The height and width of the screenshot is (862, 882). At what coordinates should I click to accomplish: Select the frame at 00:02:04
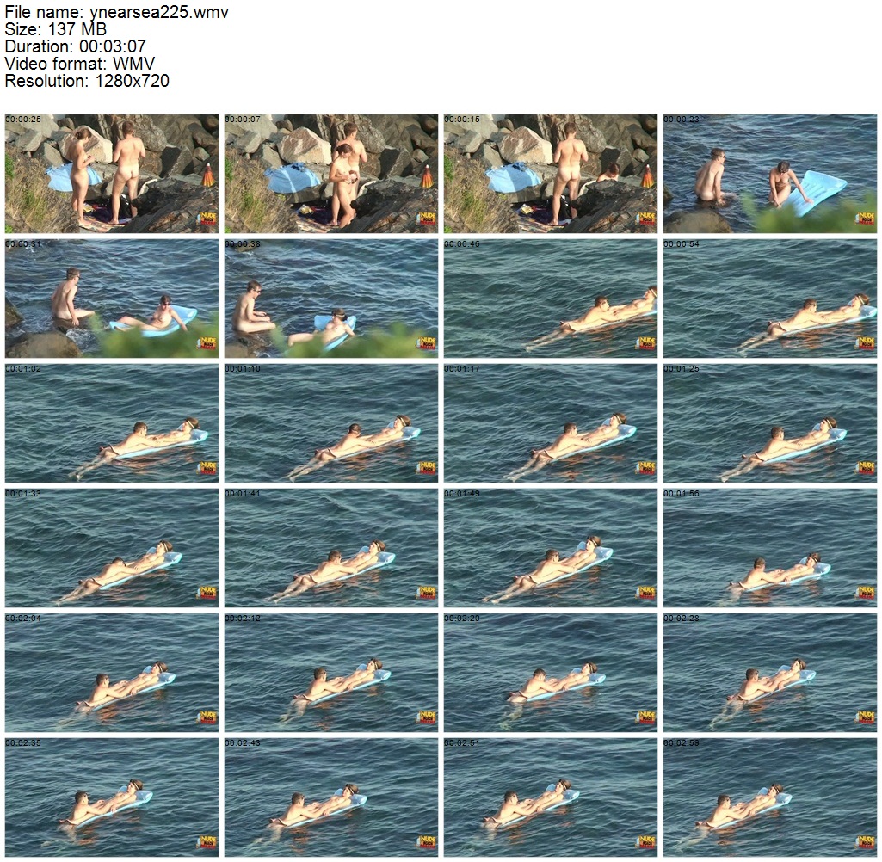pyautogui.click(x=111, y=673)
